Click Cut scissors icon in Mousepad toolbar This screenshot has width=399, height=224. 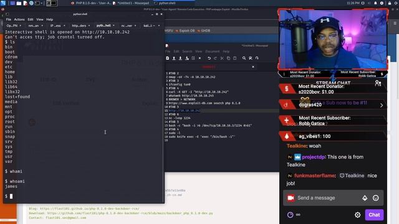pos(222,58)
